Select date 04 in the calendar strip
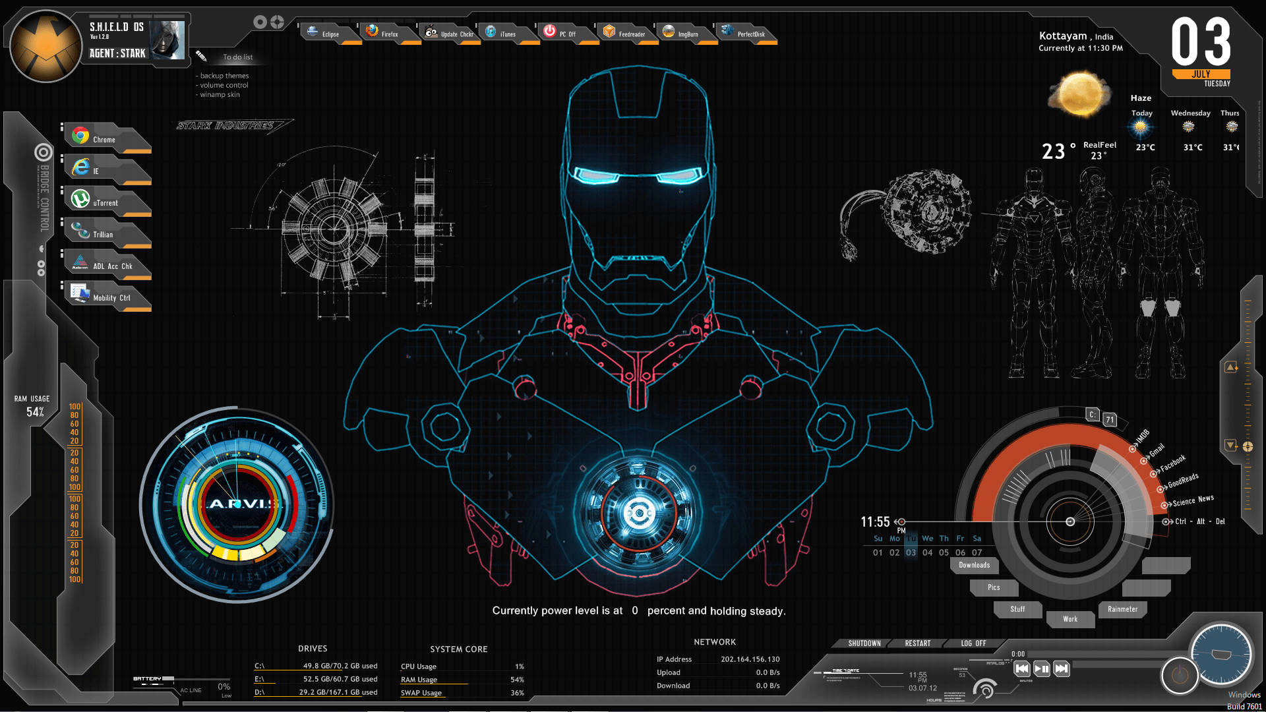This screenshot has height=712, width=1266. (927, 552)
